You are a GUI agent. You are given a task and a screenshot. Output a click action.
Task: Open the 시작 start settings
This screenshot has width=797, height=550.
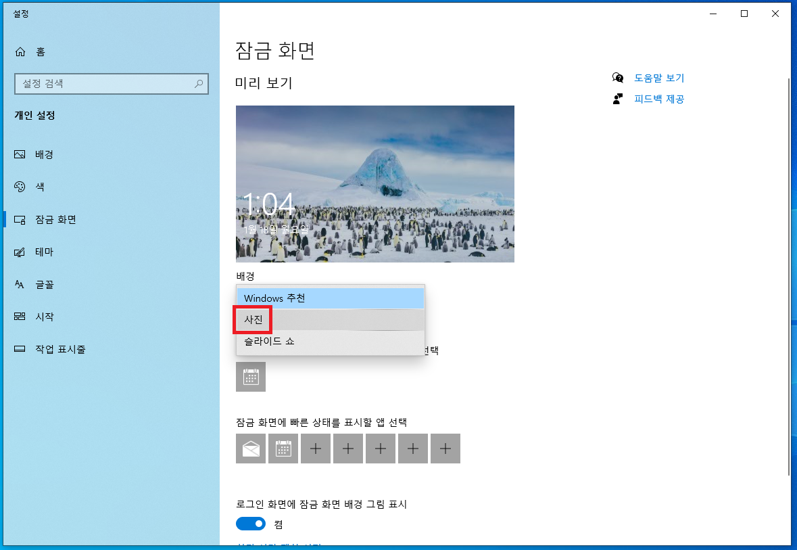pos(34,317)
